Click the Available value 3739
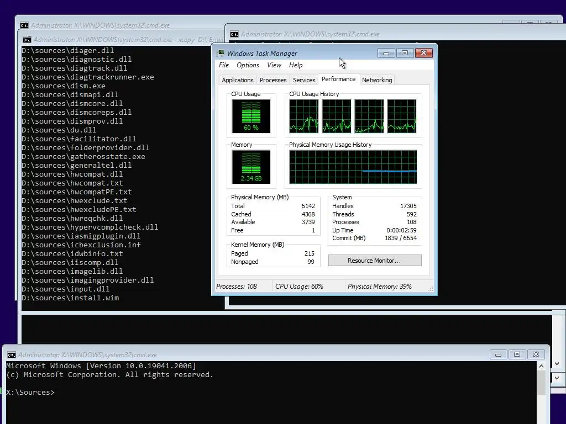The width and height of the screenshot is (566, 424). (x=308, y=222)
